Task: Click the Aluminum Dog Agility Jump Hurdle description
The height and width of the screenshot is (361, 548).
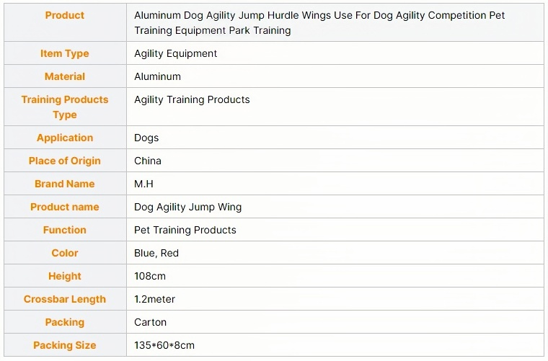Action: point(319,23)
